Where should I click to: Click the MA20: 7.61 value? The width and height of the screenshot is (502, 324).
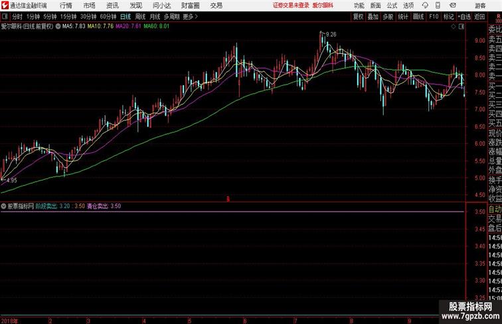point(128,27)
